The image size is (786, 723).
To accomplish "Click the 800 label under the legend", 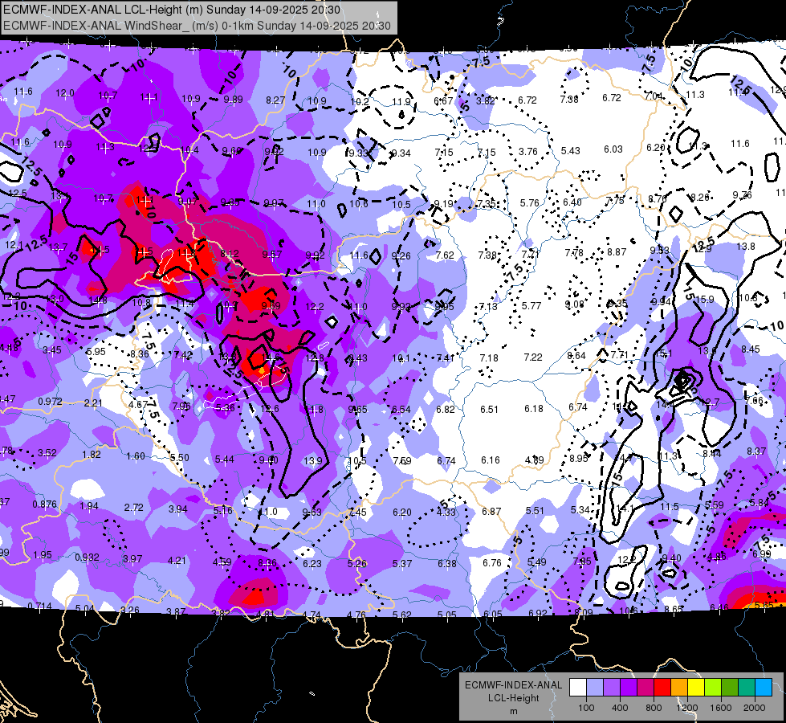I will tap(654, 708).
